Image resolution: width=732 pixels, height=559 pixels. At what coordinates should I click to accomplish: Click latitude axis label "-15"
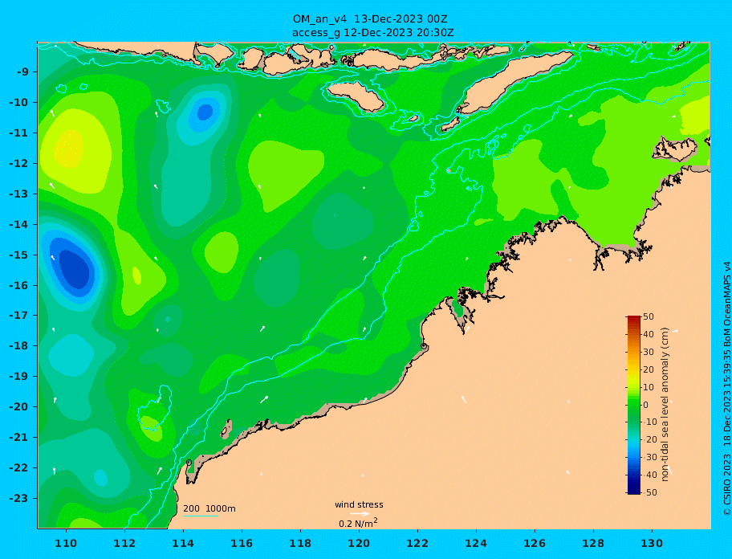click(x=18, y=255)
